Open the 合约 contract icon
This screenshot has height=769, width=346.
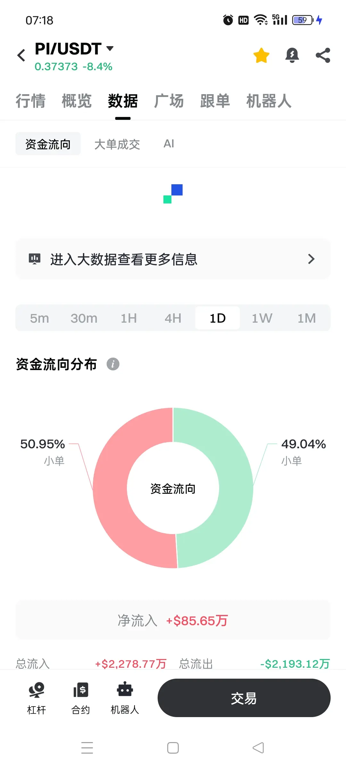(81, 690)
